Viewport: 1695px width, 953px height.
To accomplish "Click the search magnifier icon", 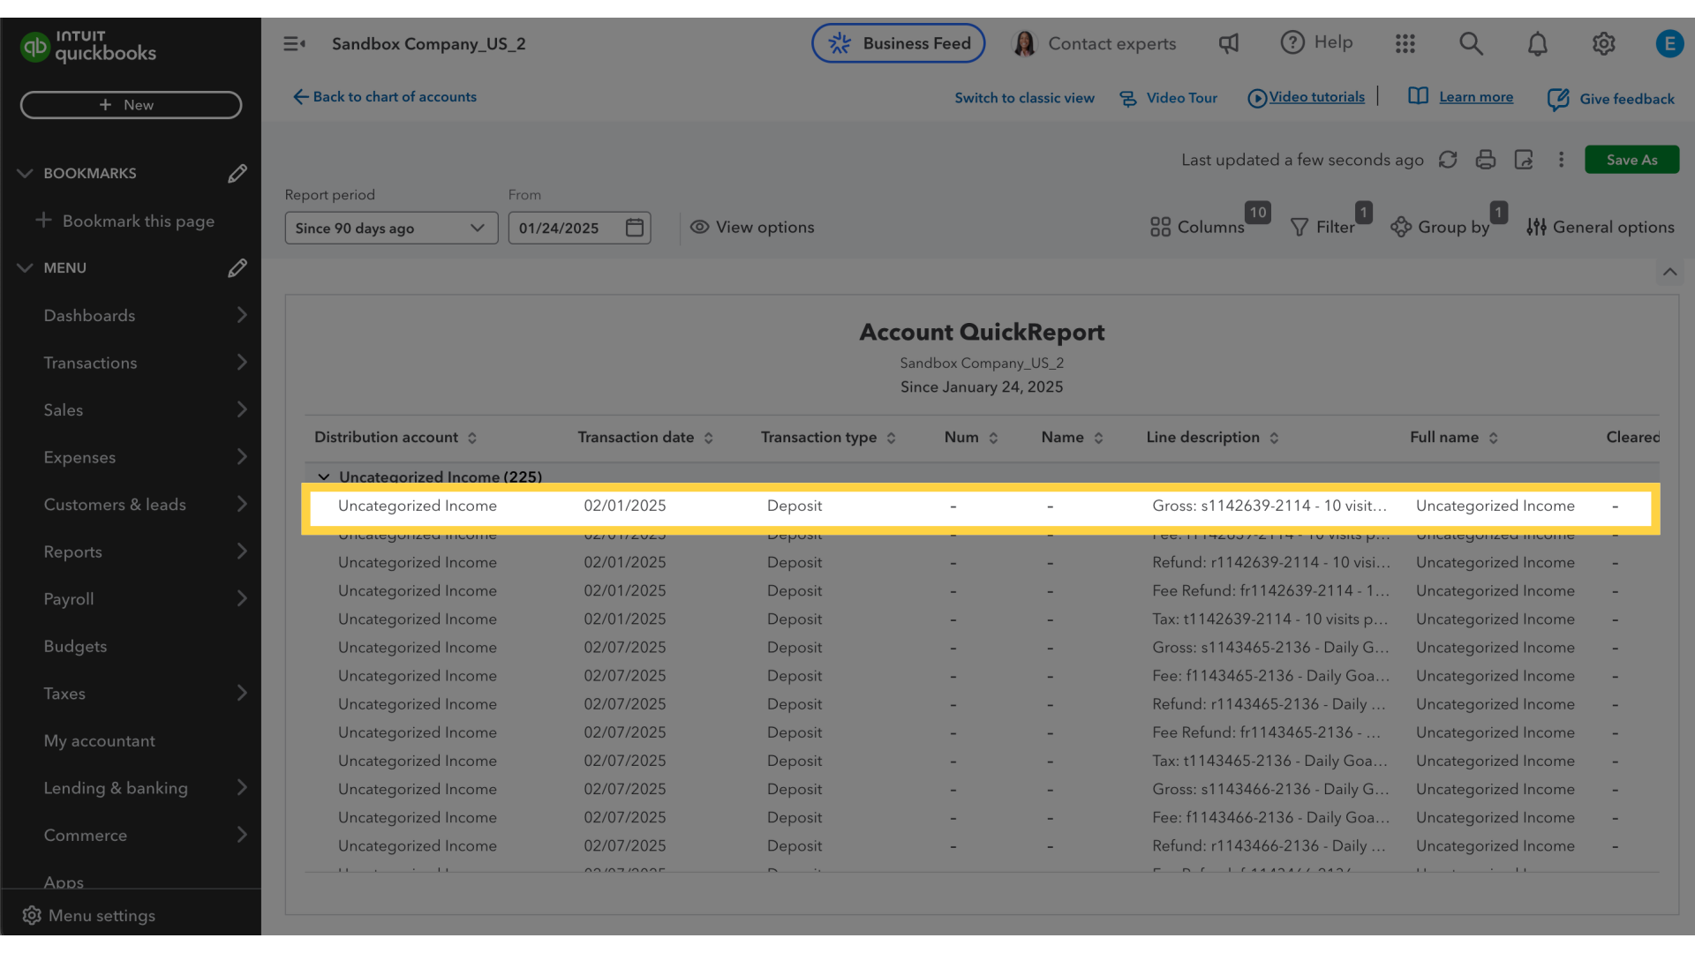I will 1471,43.
